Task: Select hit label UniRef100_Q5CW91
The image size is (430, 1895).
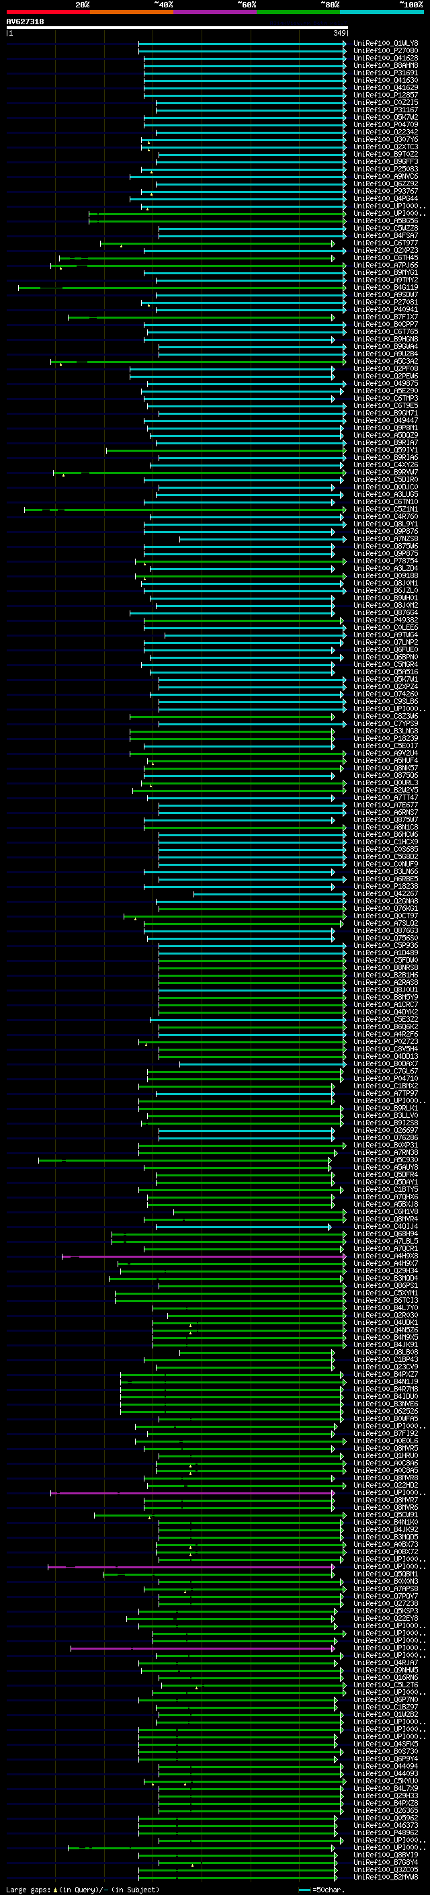Action: click(386, 1515)
